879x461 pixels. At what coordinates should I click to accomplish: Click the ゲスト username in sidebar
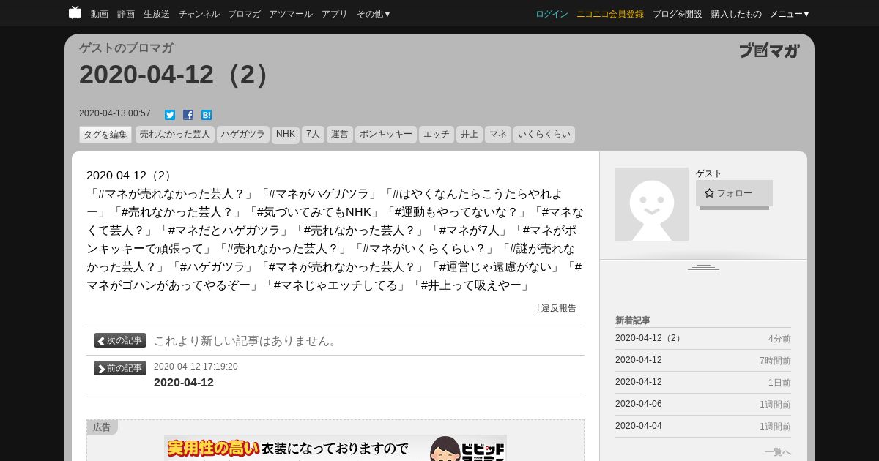[709, 173]
